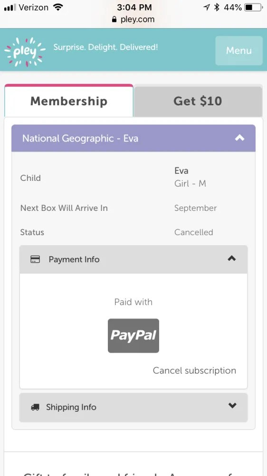Tap the location arrow icon in status bar
The height and width of the screenshot is (476, 267).
[207, 7]
